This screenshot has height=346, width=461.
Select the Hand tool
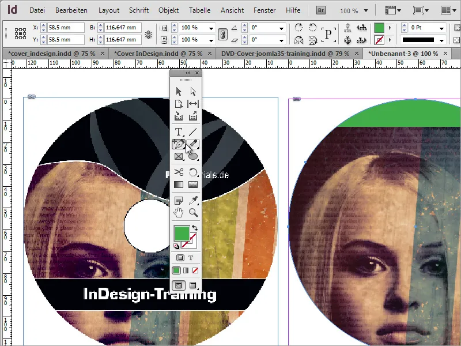179,212
